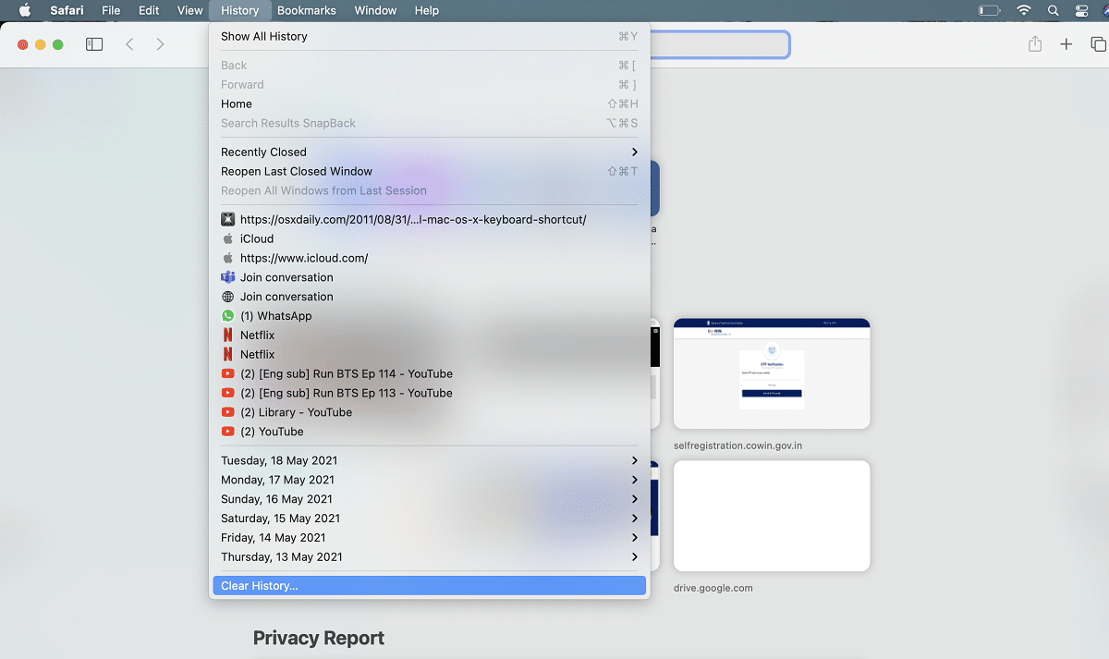The height and width of the screenshot is (659, 1109).
Task: Open the Privacy Report link
Action: (x=318, y=638)
